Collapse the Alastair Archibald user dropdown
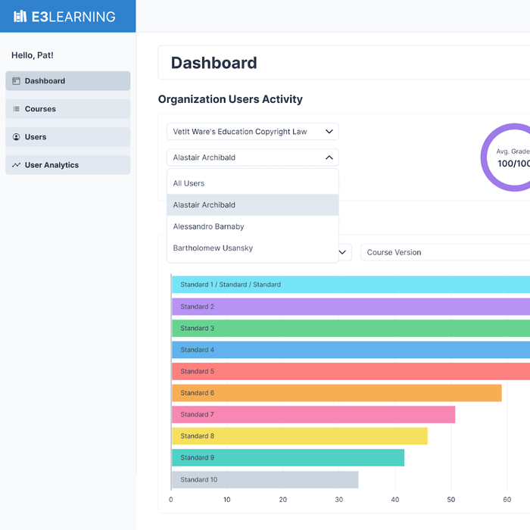Viewport: 530px width, 530px height. [252, 157]
